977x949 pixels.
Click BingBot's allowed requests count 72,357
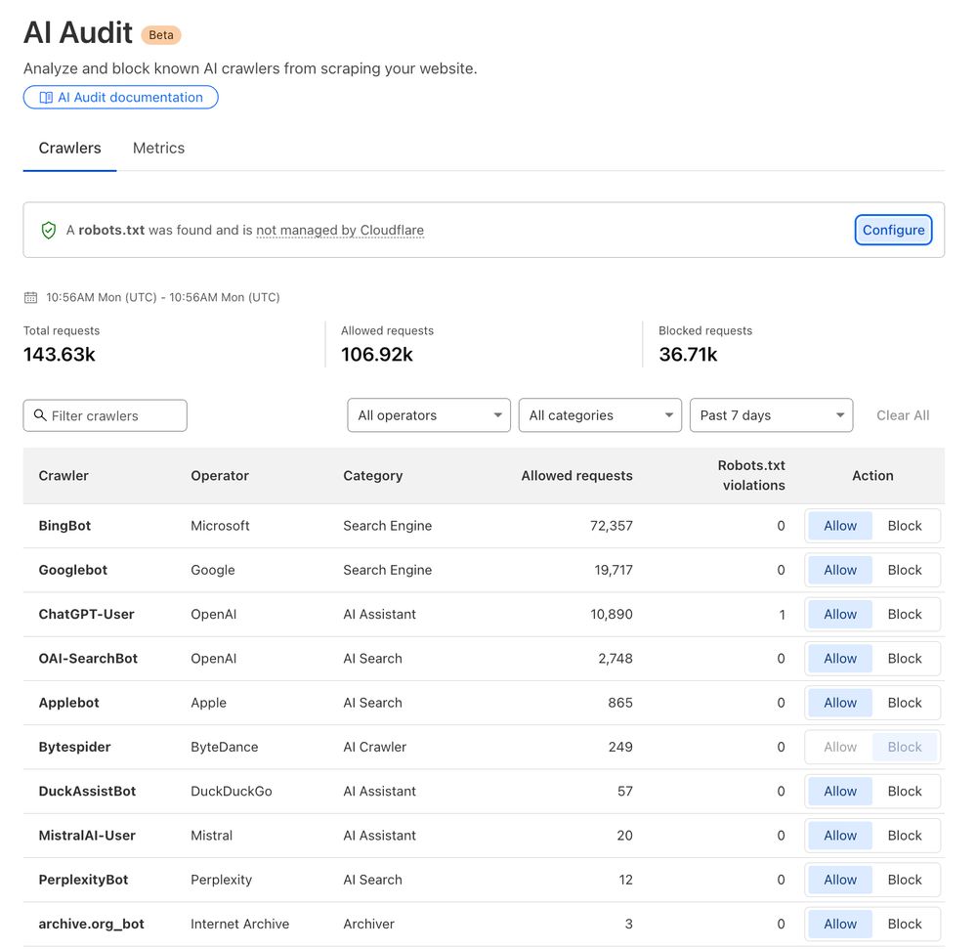point(612,526)
